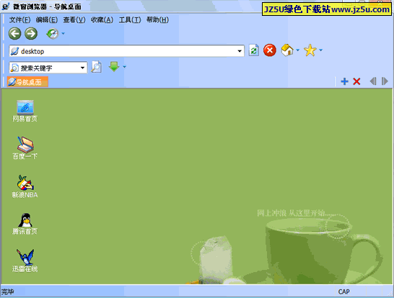Image resolution: width=394 pixels, height=298 pixels.
Task: Refresh the page with the refresh icon
Action: point(254,50)
